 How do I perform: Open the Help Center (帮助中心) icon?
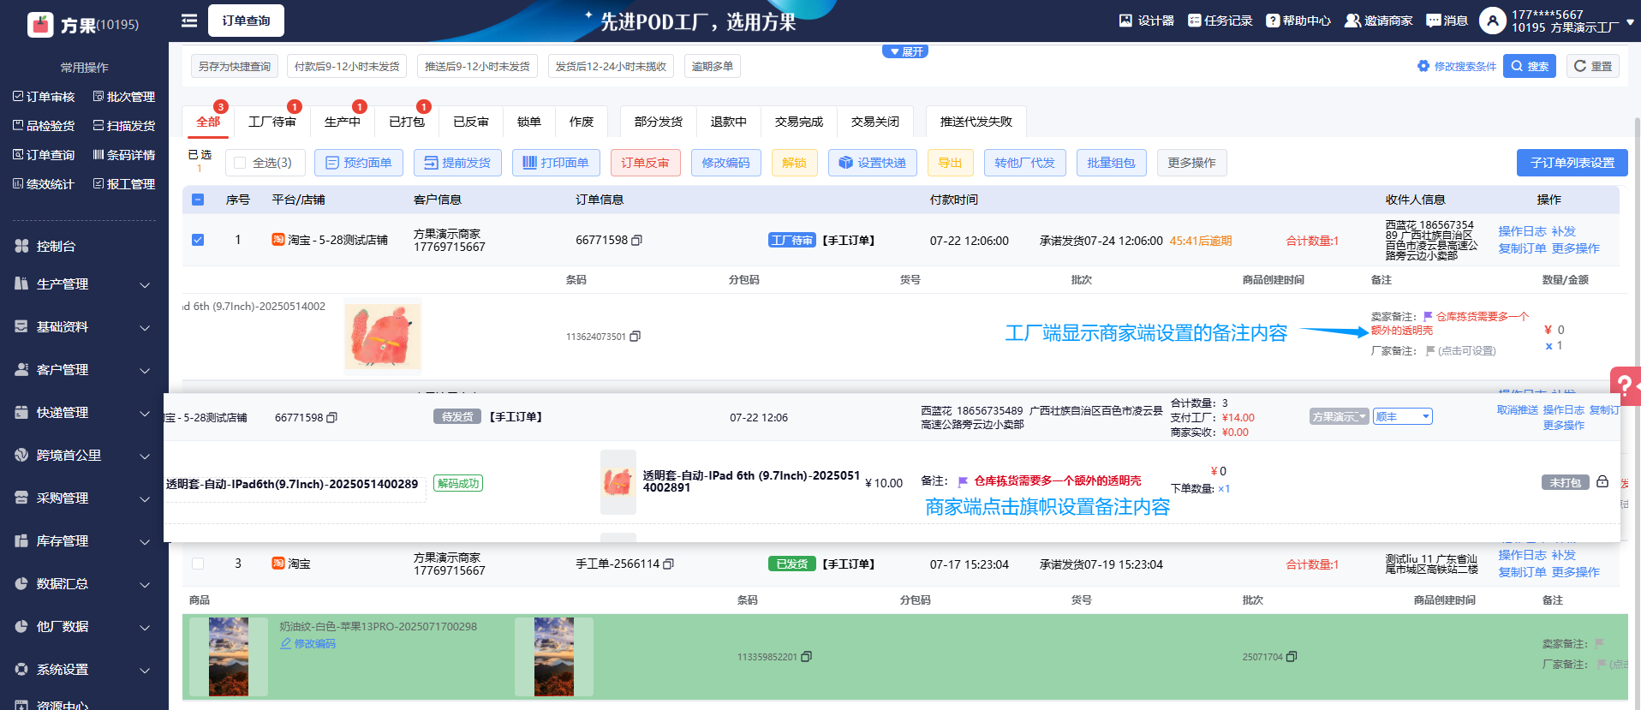tap(1273, 21)
